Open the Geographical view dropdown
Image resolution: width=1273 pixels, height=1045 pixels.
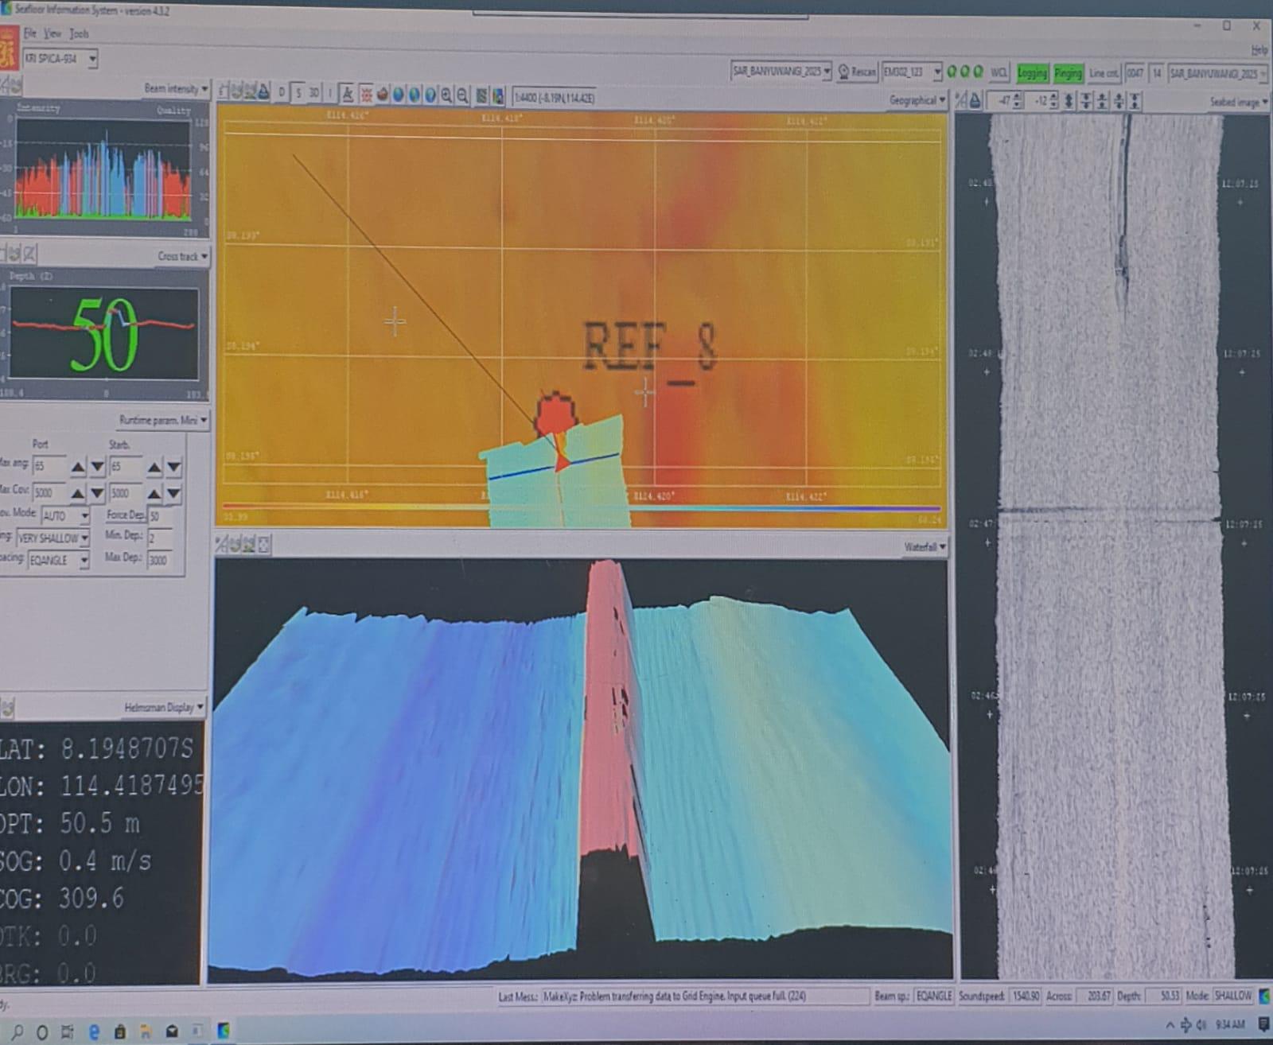[917, 100]
